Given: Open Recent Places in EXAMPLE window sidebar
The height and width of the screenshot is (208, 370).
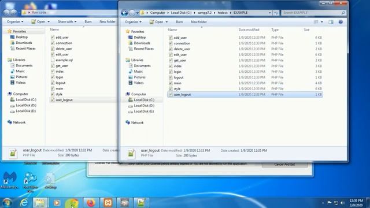Looking at the screenshot, I should (x=144, y=49).
